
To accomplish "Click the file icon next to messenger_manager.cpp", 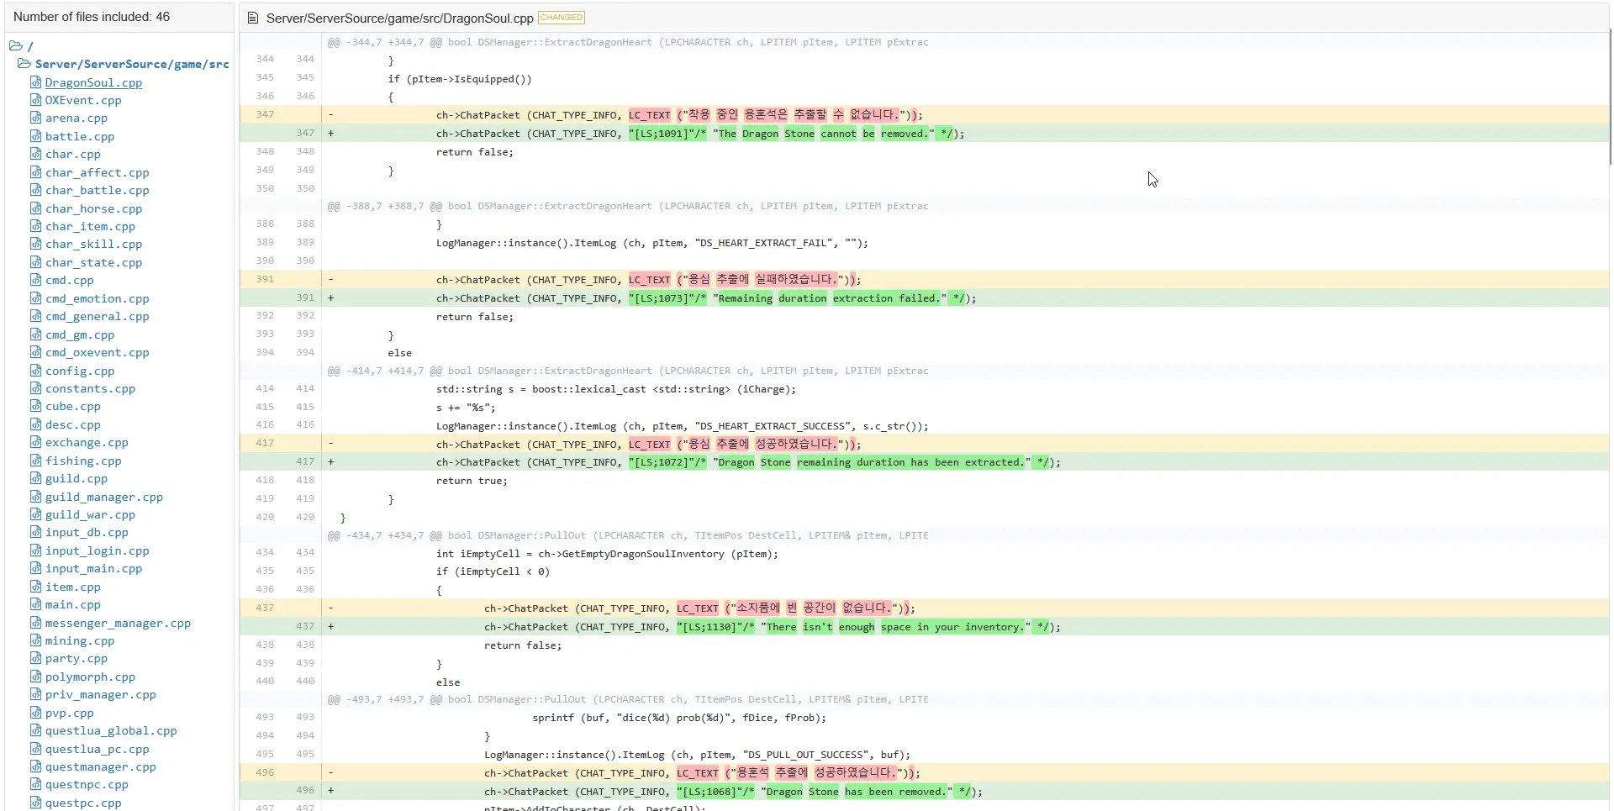I will (x=35, y=623).
